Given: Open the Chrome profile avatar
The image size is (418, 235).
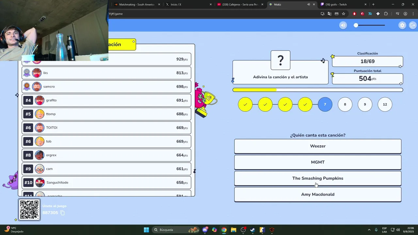Looking at the screenshot, I should 405,14.
